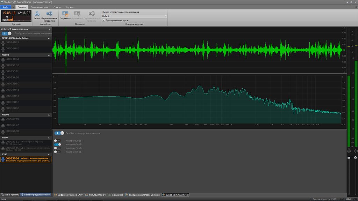Open the Эквалайзер bottom tab

pyautogui.click(x=117, y=195)
